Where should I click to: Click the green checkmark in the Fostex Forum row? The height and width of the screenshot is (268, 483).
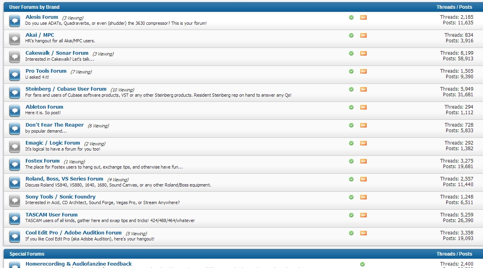pyautogui.click(x=351, y=161)
